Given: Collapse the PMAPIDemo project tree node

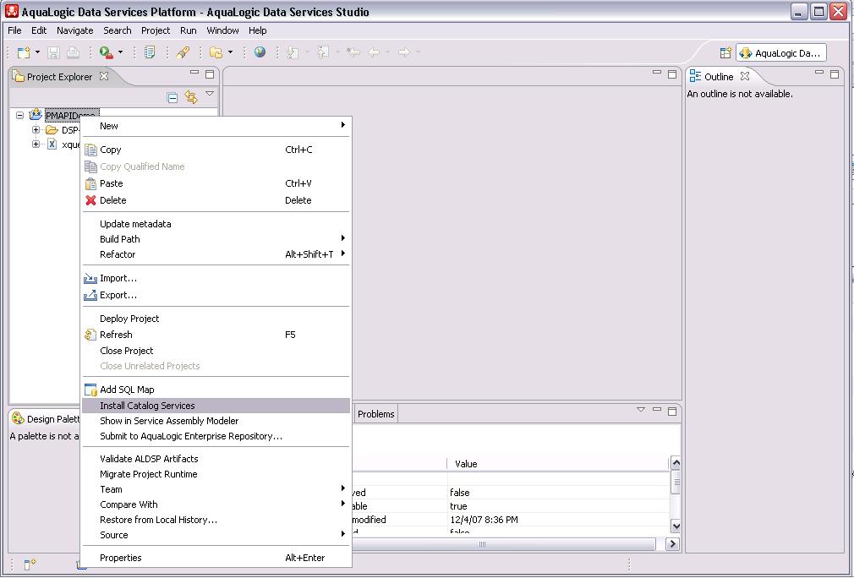Looking at the screenshot, I should tap(19, 115).
